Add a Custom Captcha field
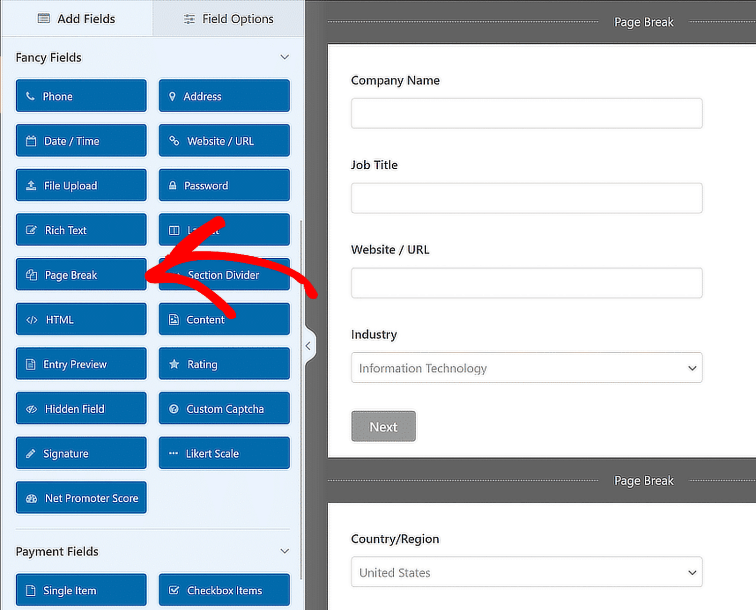Screen dimensions: 756x610 (224, 408)
